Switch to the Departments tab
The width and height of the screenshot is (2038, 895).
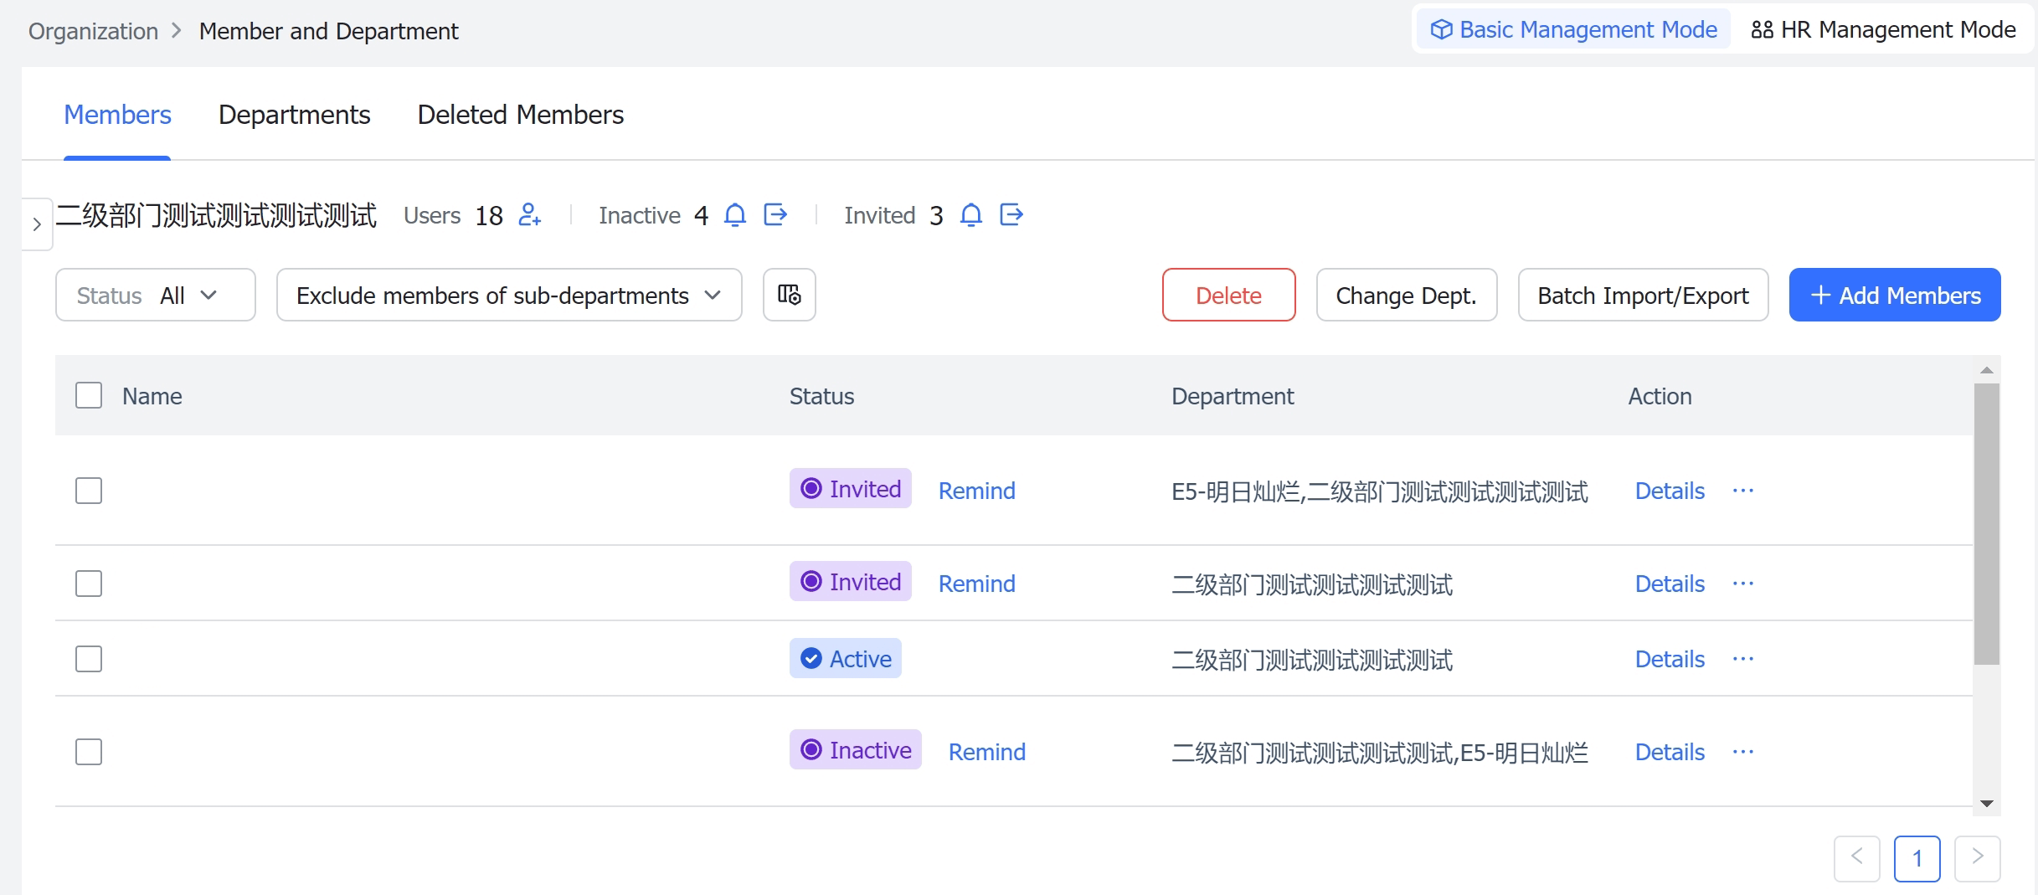click(295, 115)
